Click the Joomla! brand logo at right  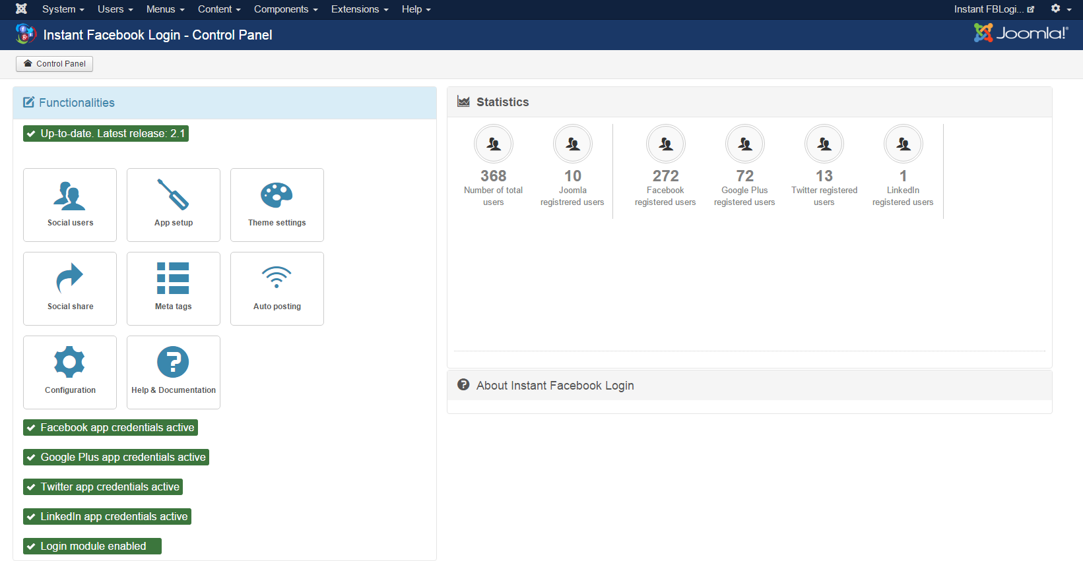point(1021,33)
